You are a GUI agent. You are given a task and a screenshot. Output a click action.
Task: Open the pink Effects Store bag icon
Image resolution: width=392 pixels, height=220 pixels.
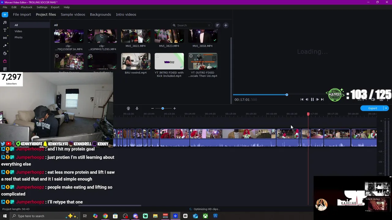tap(5, 61)
